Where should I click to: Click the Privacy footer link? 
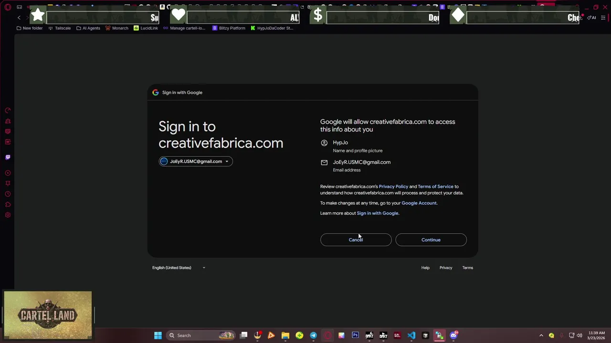[x=445, y=268]
